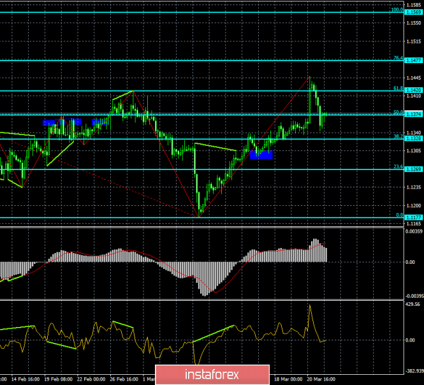Screen dimensions: 424x385
Task: Click the blue rectangle near 1.1305 level
Action: [x=261, y=155]
